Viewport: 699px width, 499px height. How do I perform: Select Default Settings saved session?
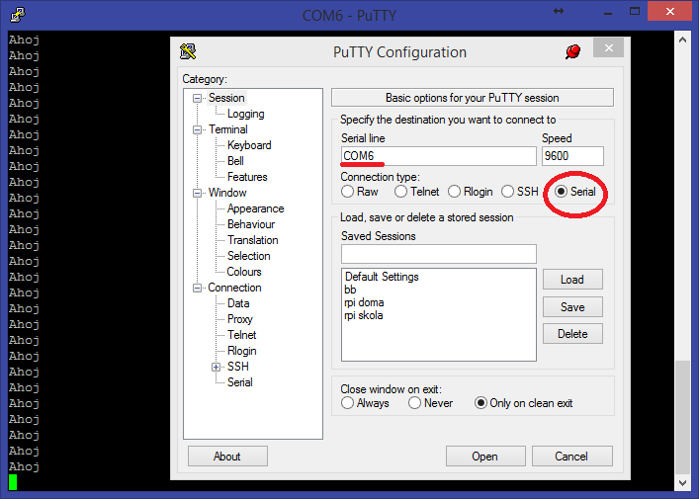click(x=382, y=277)
